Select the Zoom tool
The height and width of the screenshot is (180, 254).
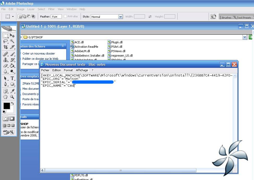(x=12, y=97)
